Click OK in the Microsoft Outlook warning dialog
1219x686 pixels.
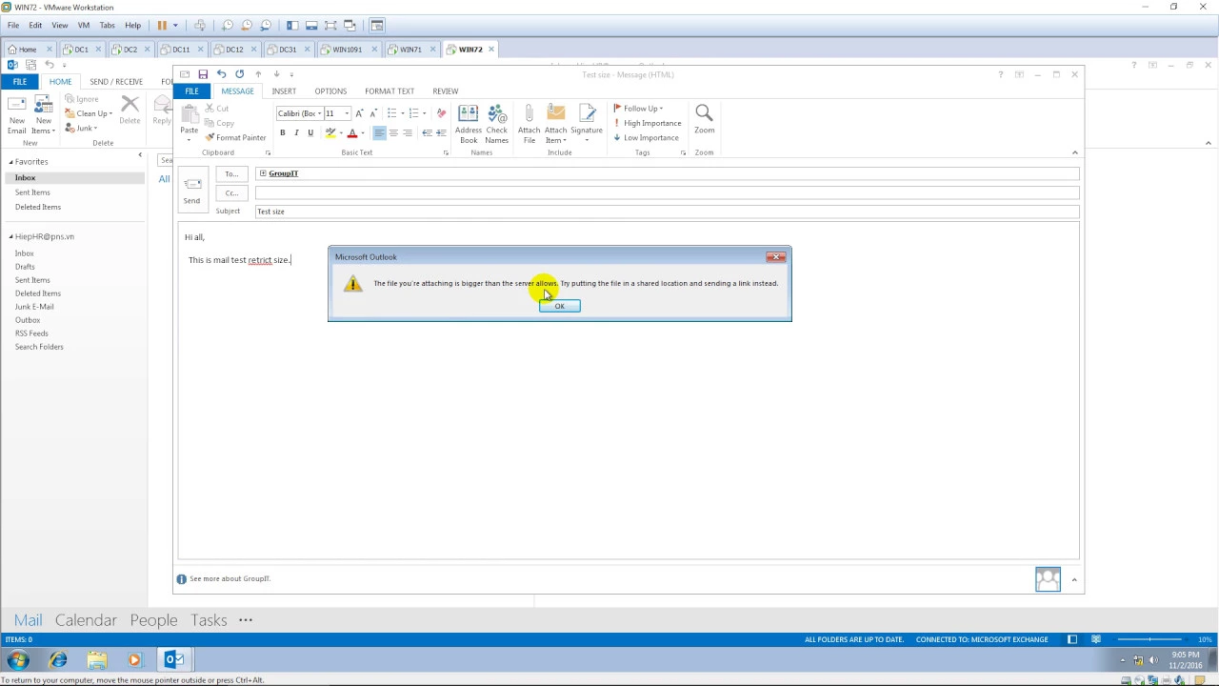coord(559,306)
